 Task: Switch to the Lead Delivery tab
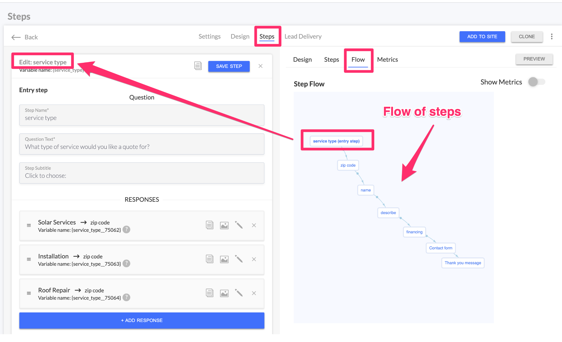pyautogui.click(x=303, y=36)
